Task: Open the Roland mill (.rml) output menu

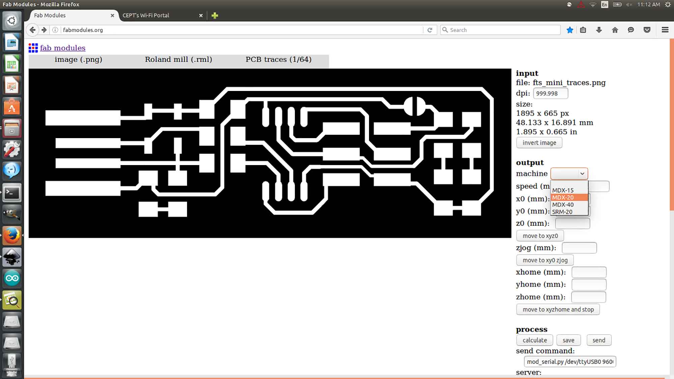Action: [179, 60]
